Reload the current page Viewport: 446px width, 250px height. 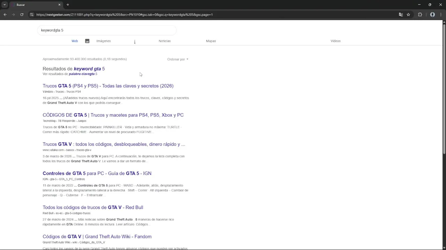[22, 15]
